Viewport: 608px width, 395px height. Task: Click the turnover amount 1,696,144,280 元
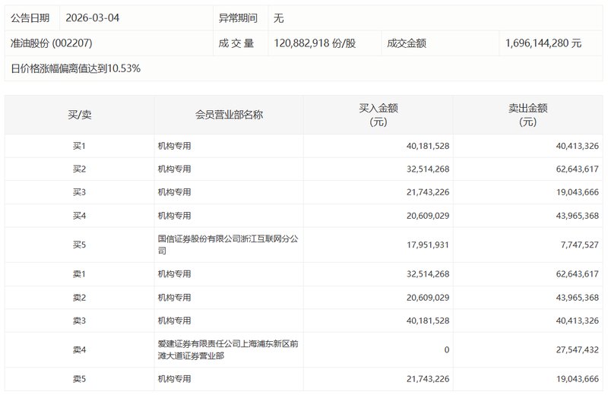pyautogui.click(x=543, y=43)
